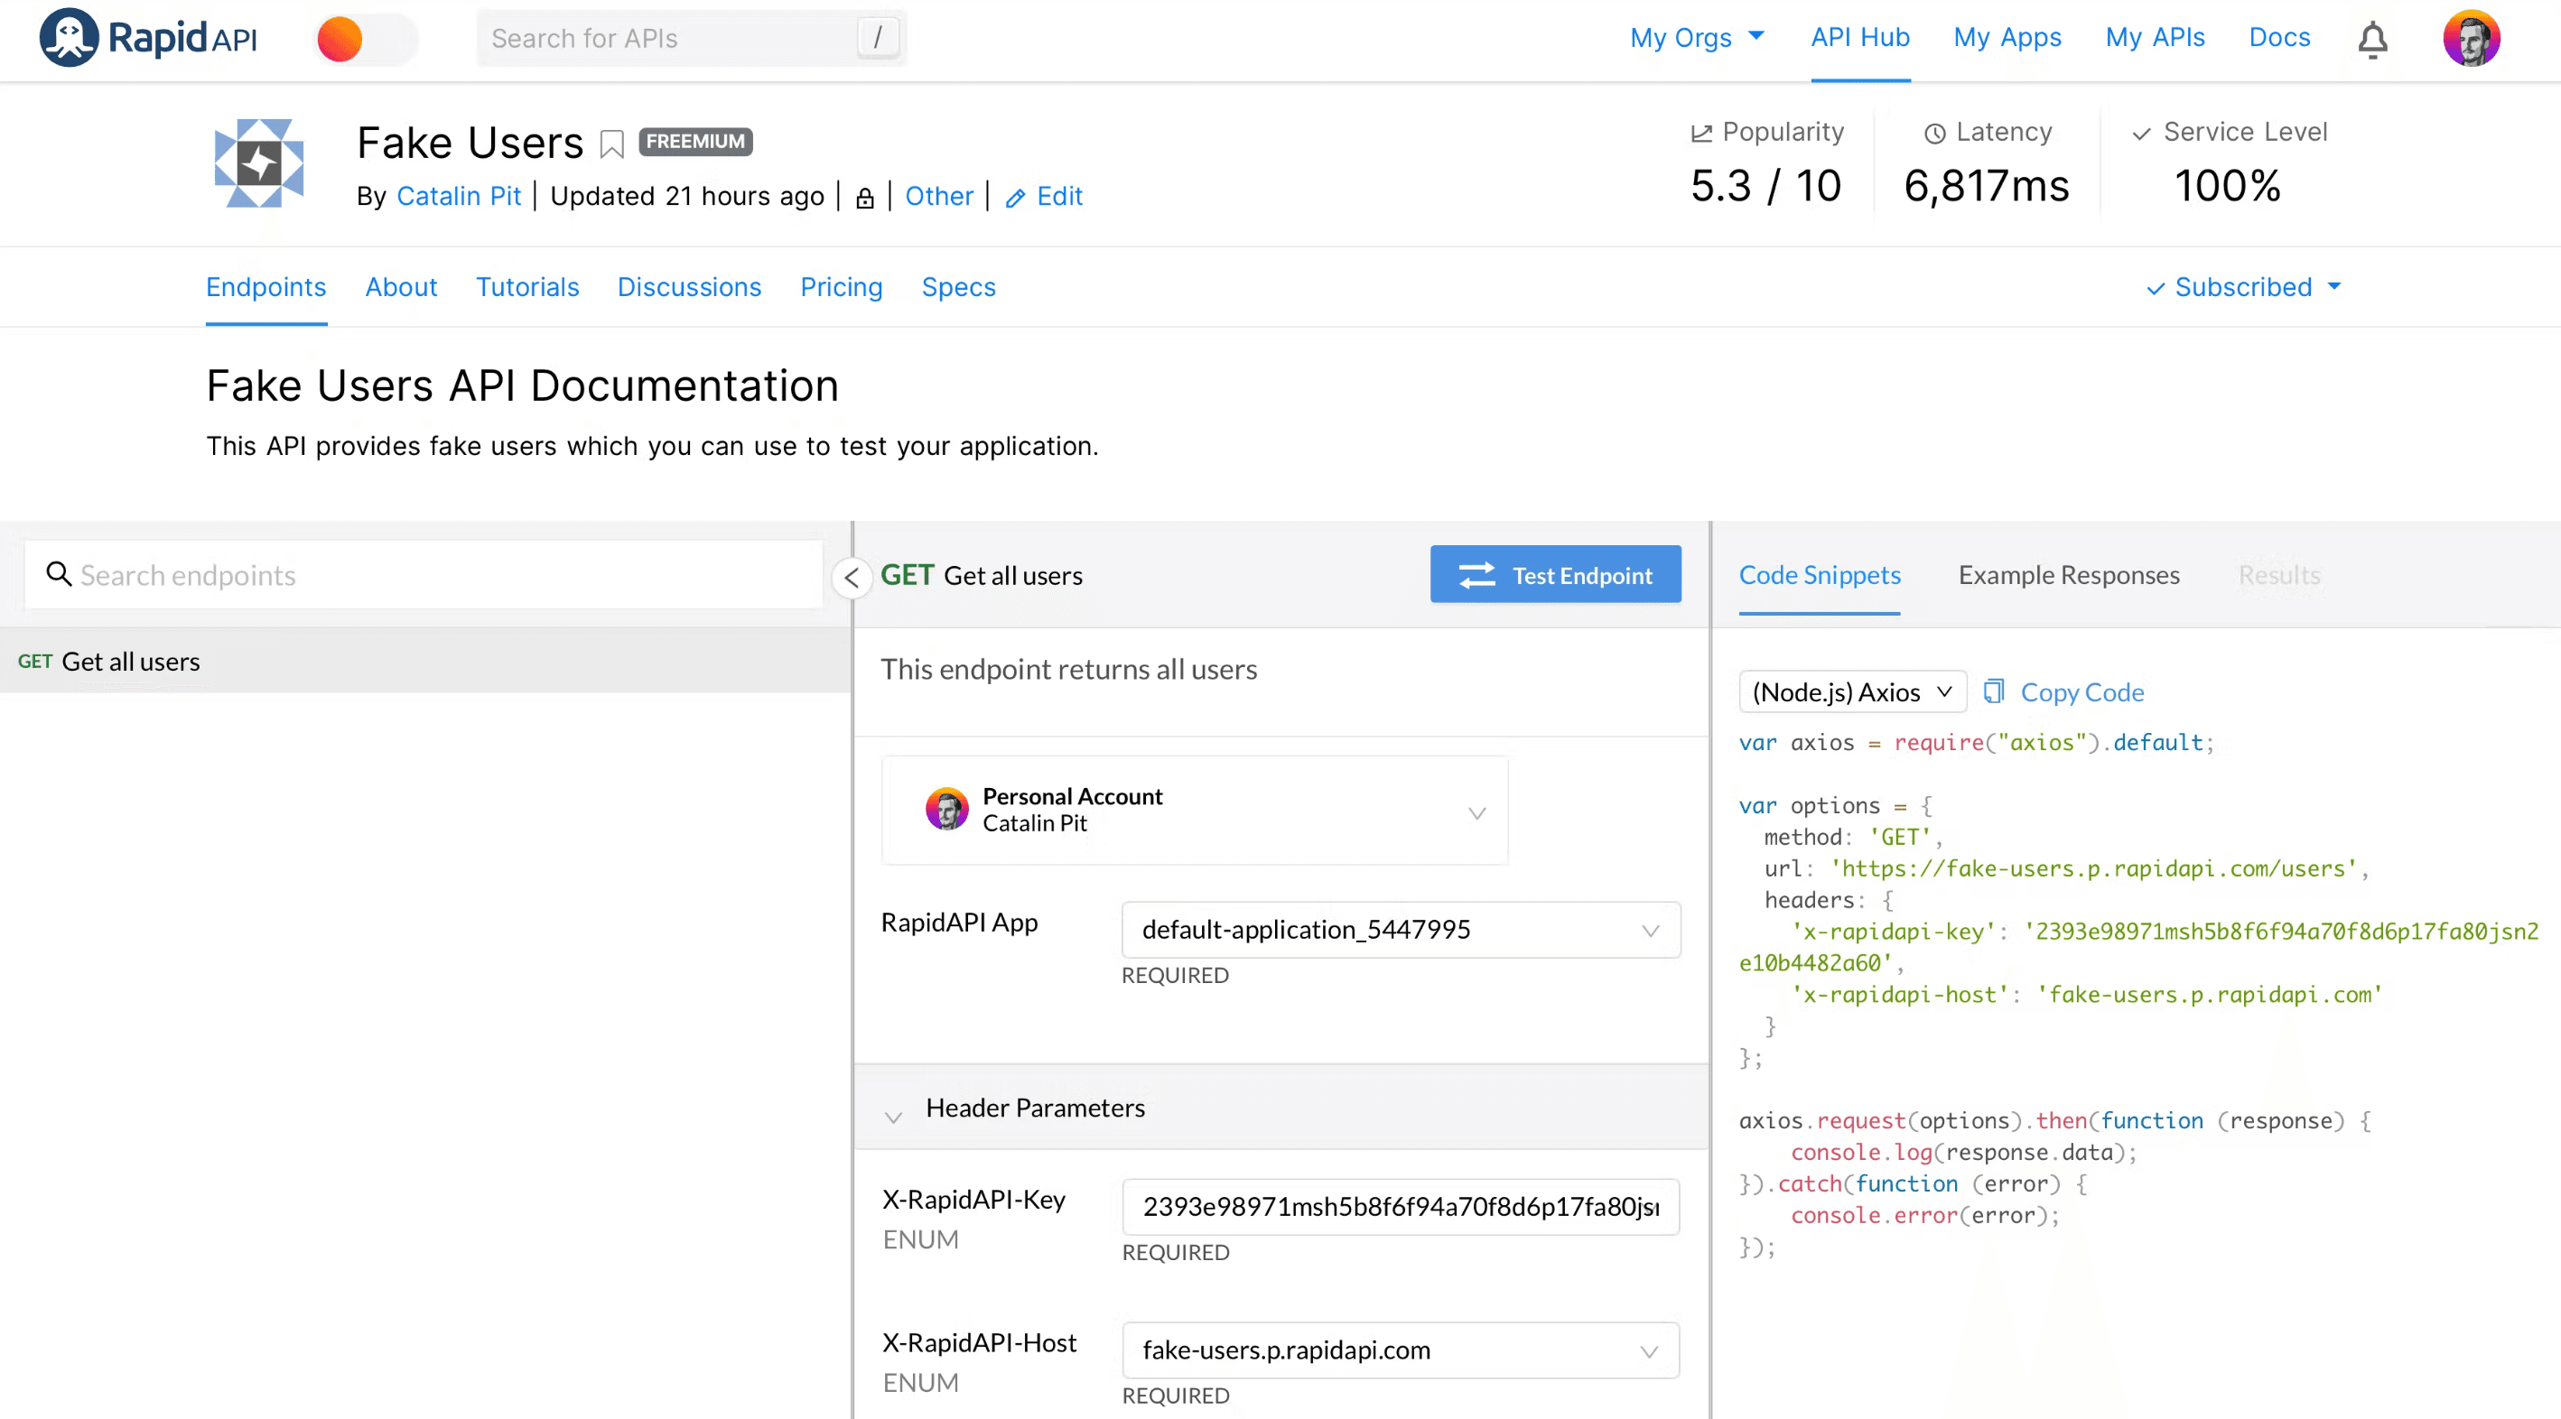Switch to the Specs tab
The width and height of the screenshot is (2561, 1419).
tap(958, 287)
